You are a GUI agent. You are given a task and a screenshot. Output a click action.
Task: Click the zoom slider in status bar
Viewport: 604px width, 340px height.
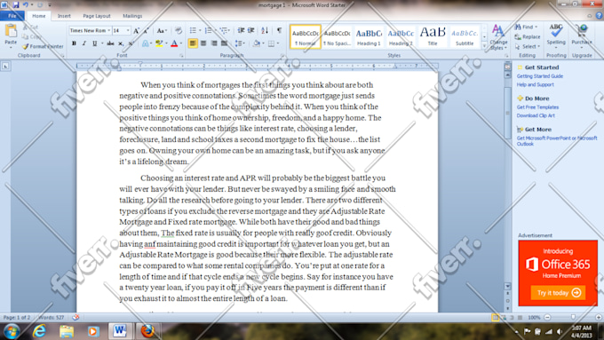(x=573, y=317)
